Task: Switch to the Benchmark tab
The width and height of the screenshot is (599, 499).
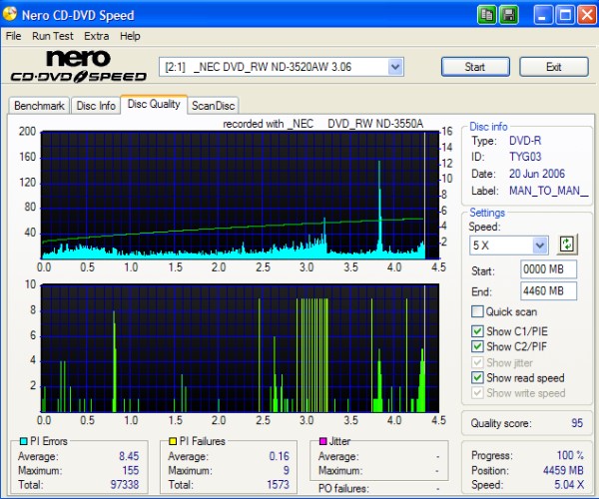Action: coord(39,106)
